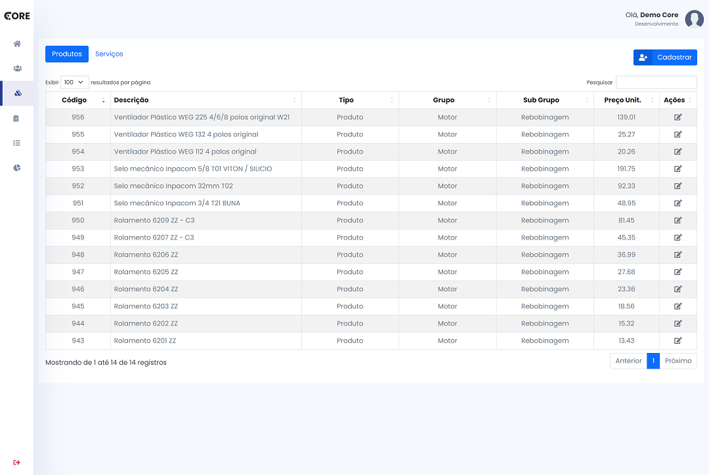Screen dimensions: 709x475
Task: Edit product 955 Ventilador WEG 132
Action: click(677, 134)
